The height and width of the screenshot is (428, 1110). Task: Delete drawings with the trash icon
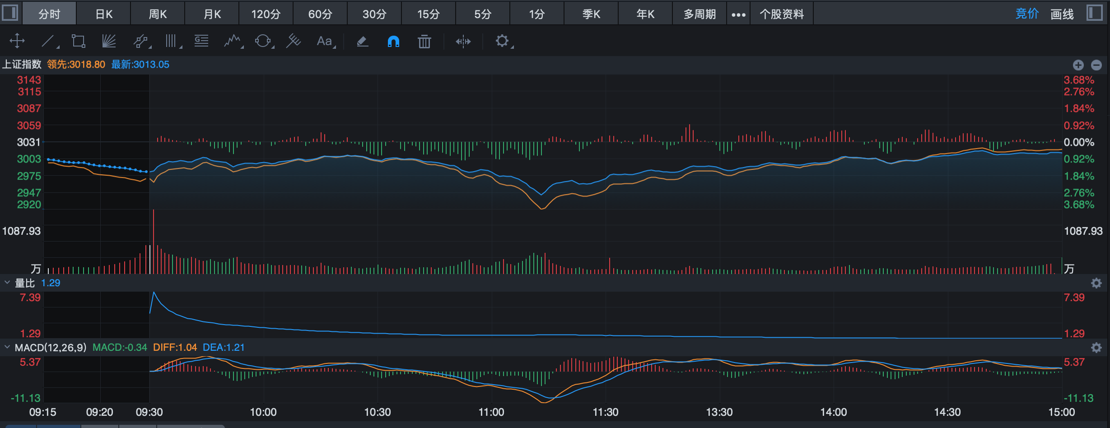point(424,42)
